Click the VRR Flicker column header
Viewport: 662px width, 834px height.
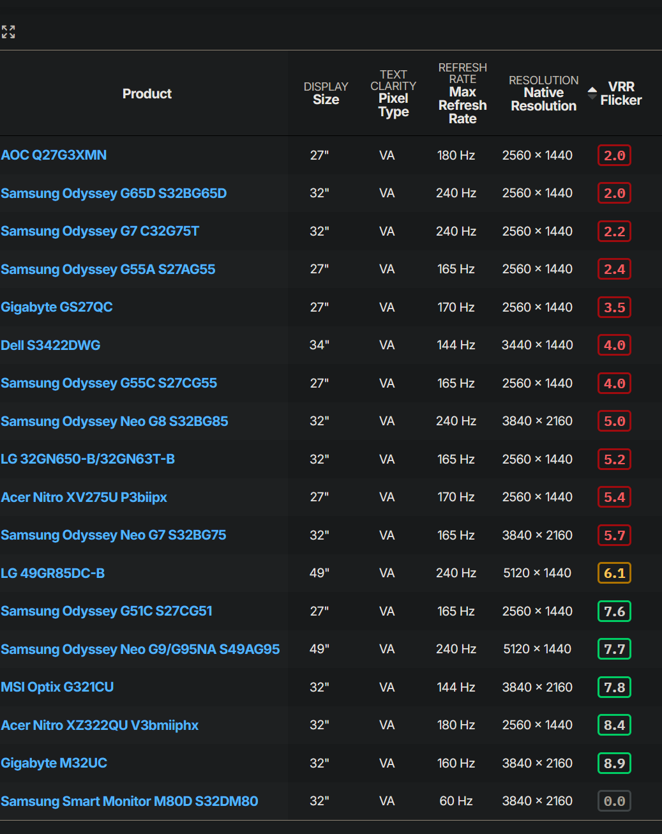click(x=621, y=93)
